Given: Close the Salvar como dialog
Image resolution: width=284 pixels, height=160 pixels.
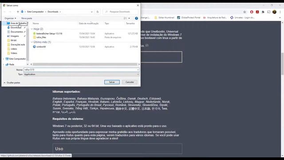Looking at the screenshot, I should point(138,5).
